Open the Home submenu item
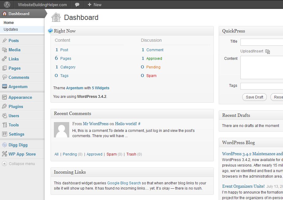Image resolution: width=283 pixels, height=200 pixels. click(x=9, y=23)
